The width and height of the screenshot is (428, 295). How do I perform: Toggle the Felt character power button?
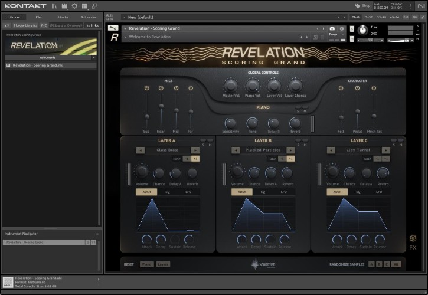tap(341, 88)
